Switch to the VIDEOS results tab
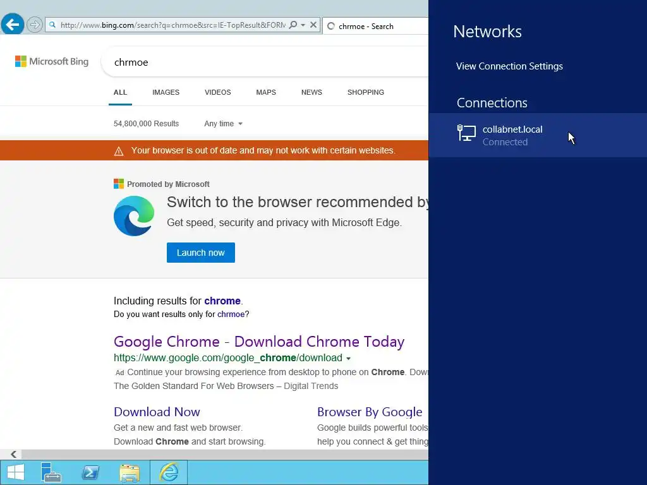The height and width of the screenshot is (485, 647). (x=217, y=92)
